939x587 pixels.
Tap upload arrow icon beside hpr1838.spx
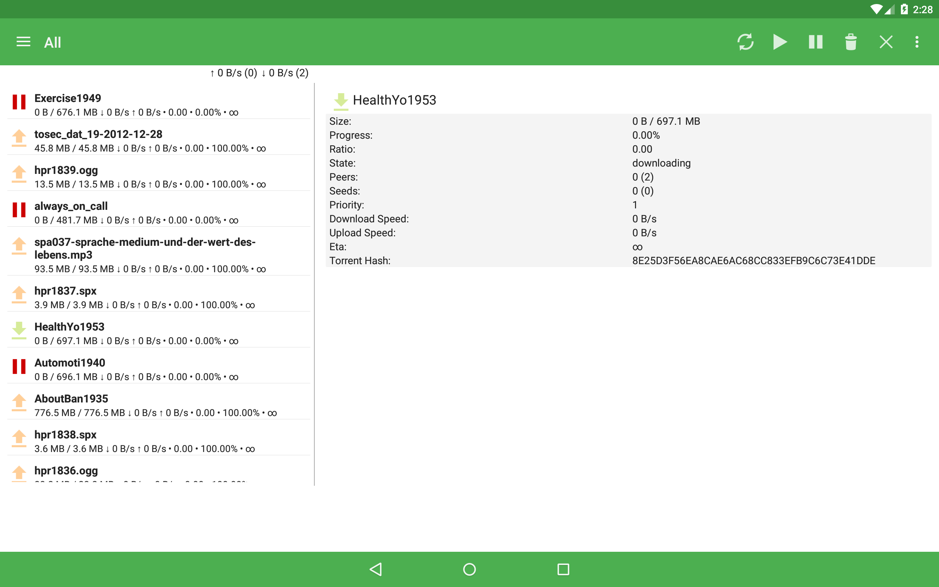click(x=19, y=438)
